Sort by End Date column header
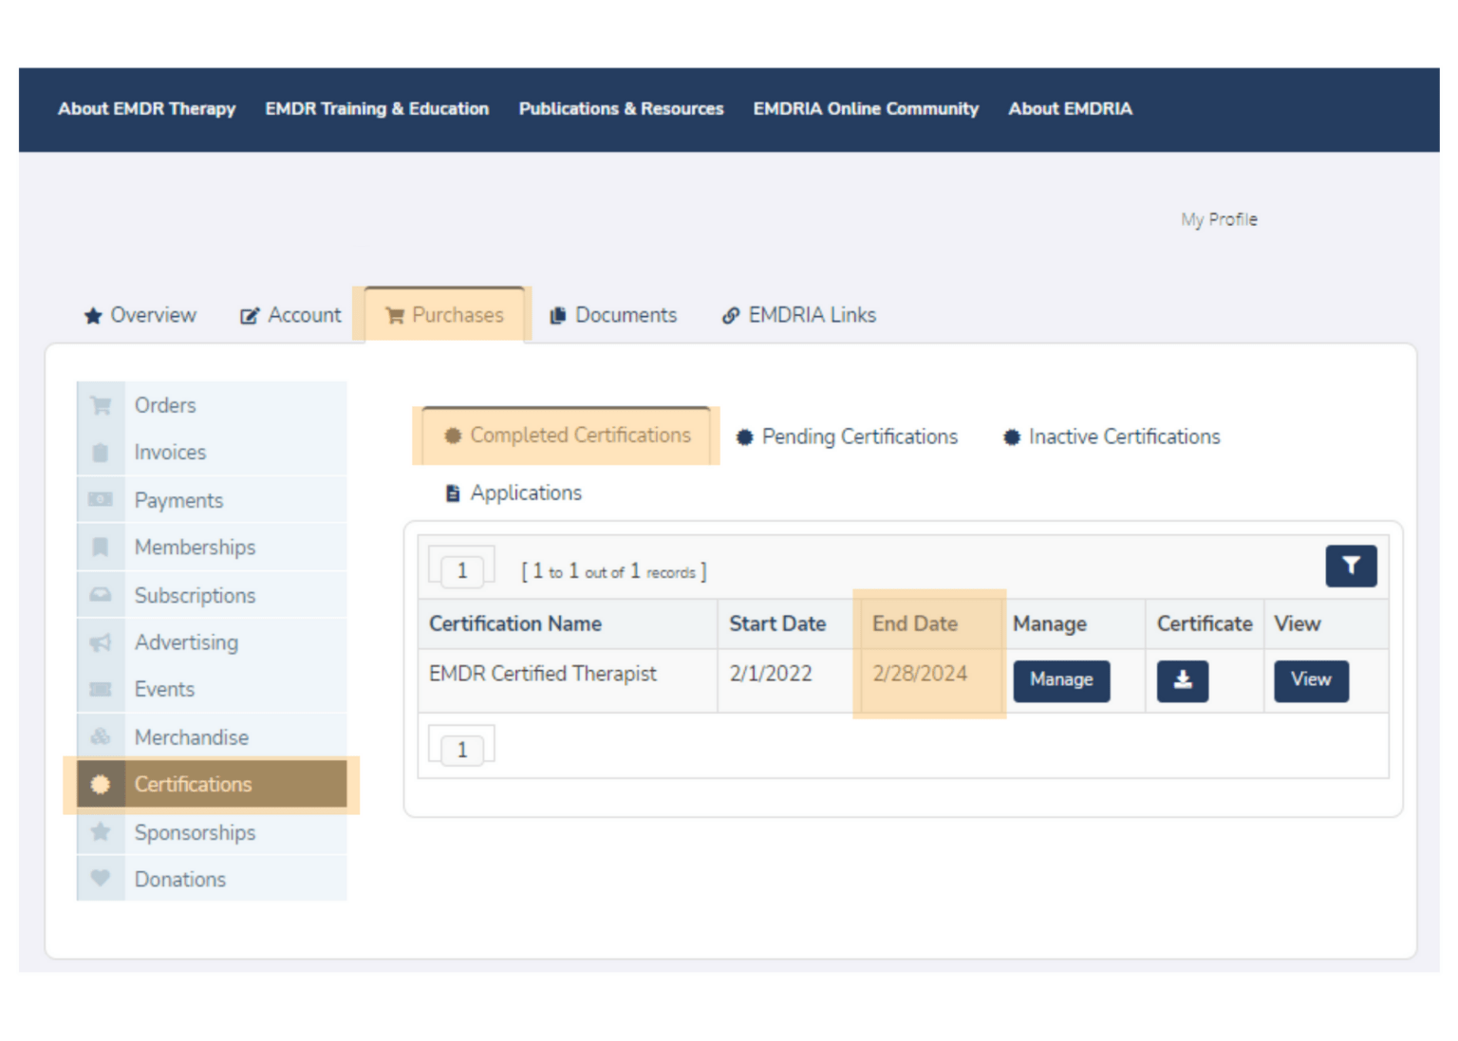 coord(915,623)
